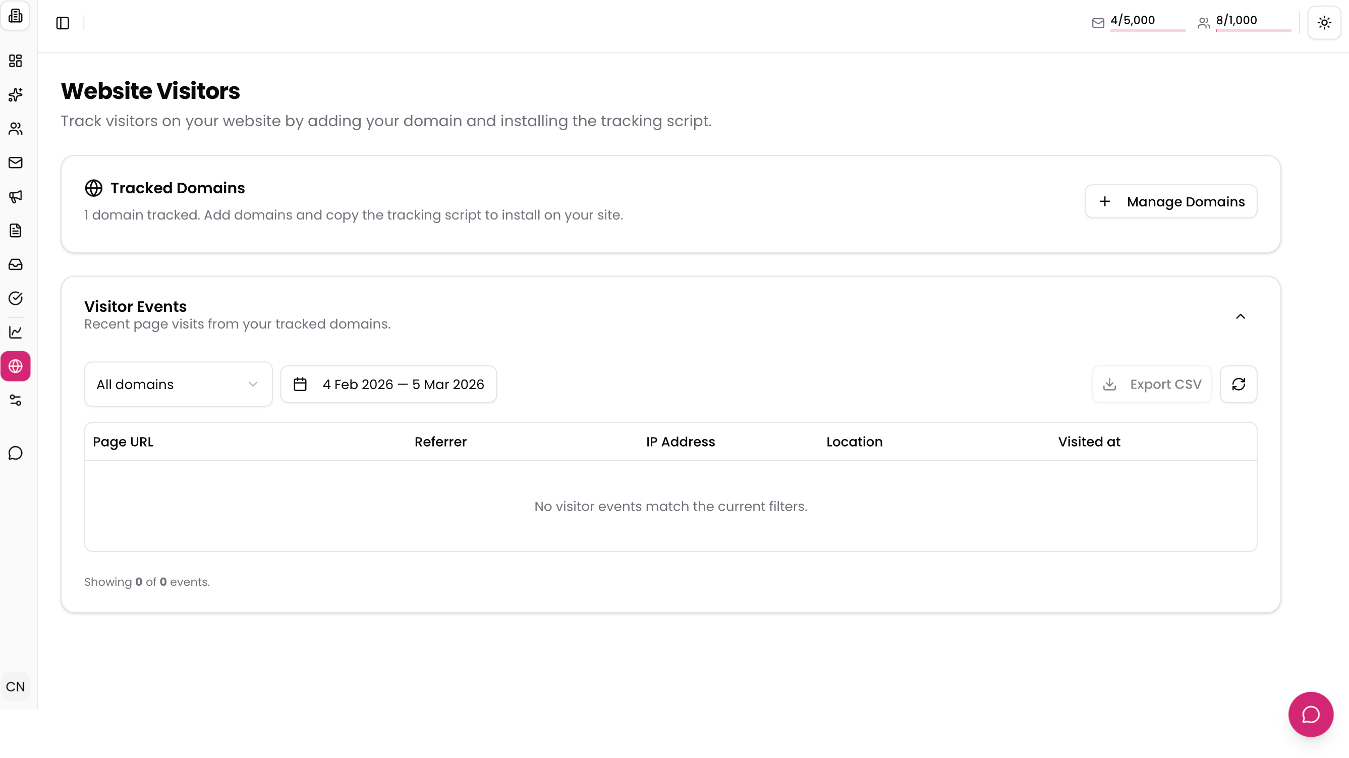Image resolution: width=1349 pixels, height=758 pixels.
Task: Open the CN account avatar
Action: coord(16,686)
